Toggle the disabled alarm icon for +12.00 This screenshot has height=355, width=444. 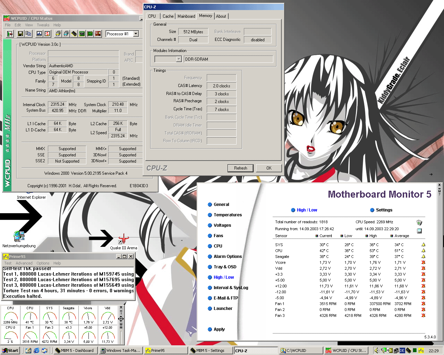[x=423, y=286]
